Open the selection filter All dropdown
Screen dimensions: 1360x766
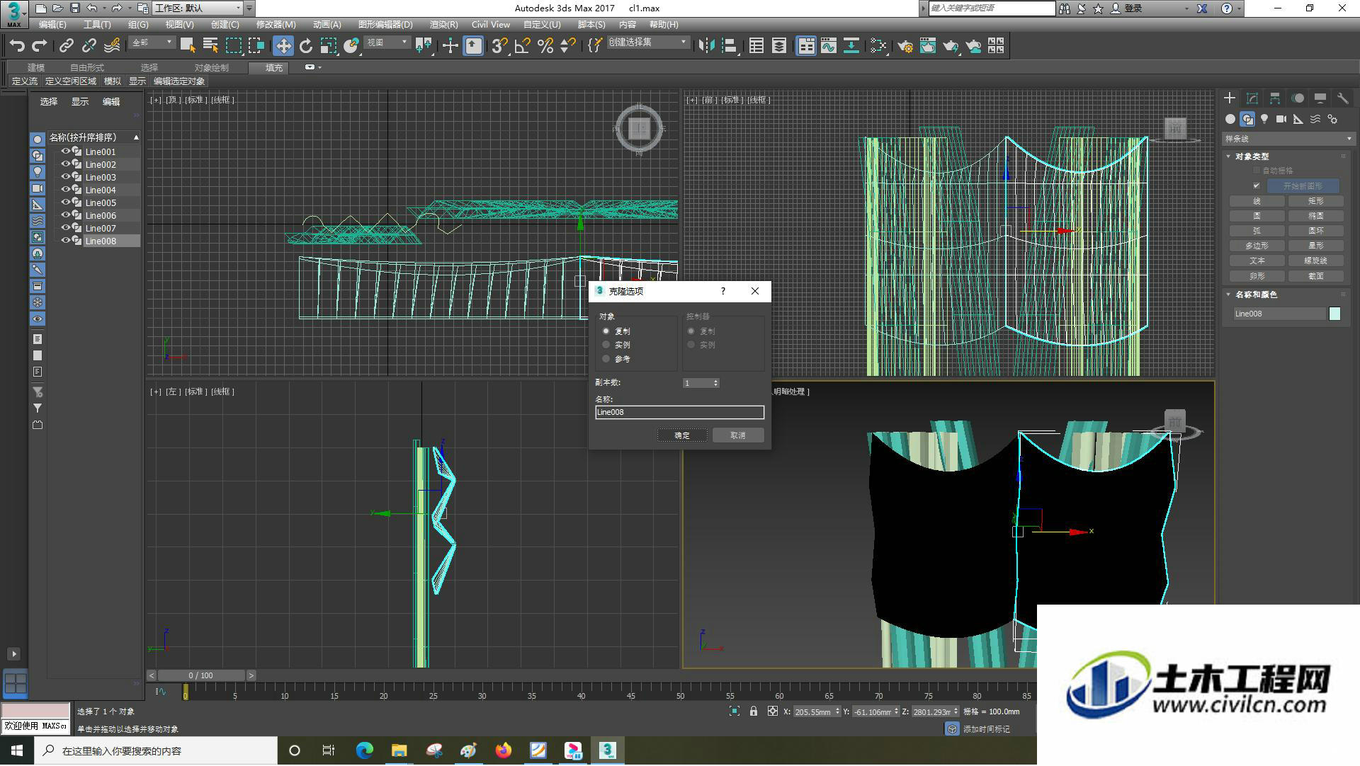[152, 42]
